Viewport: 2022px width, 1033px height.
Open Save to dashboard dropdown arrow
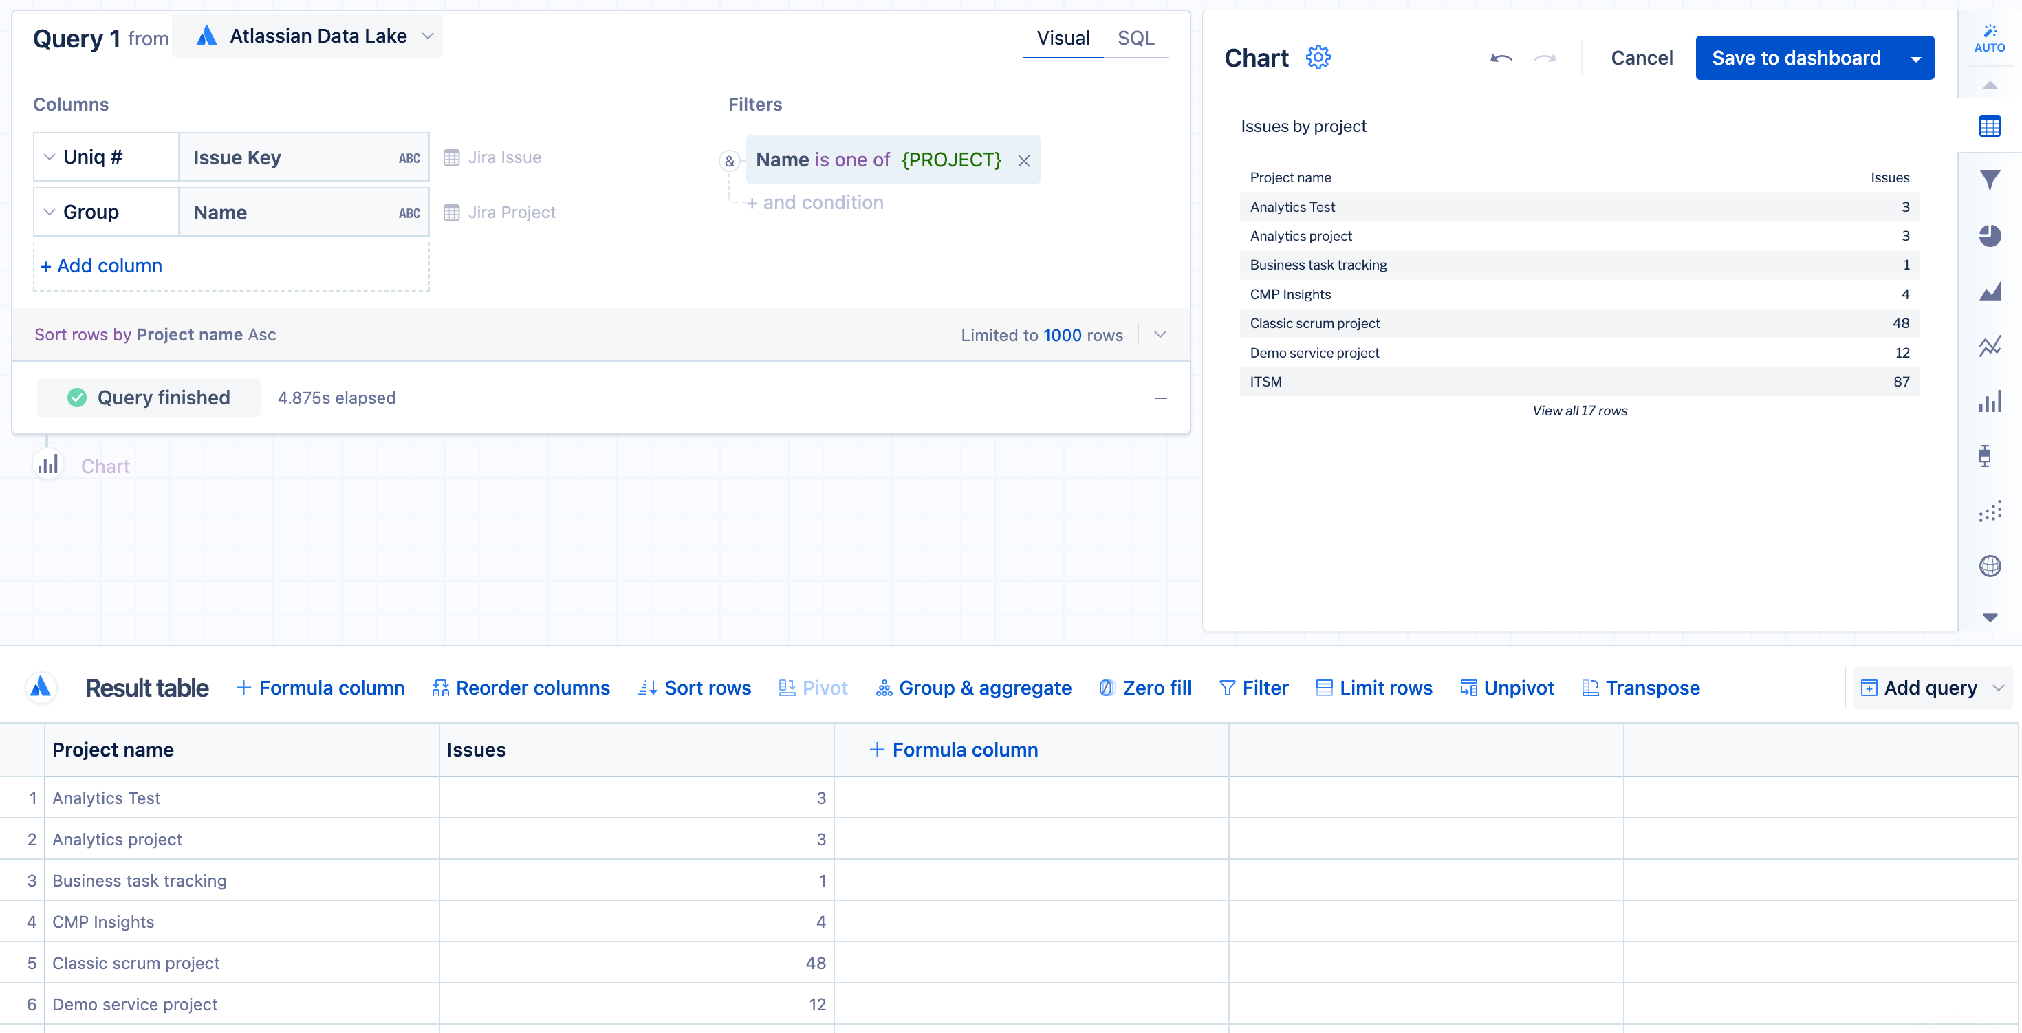pos(1915,59)
